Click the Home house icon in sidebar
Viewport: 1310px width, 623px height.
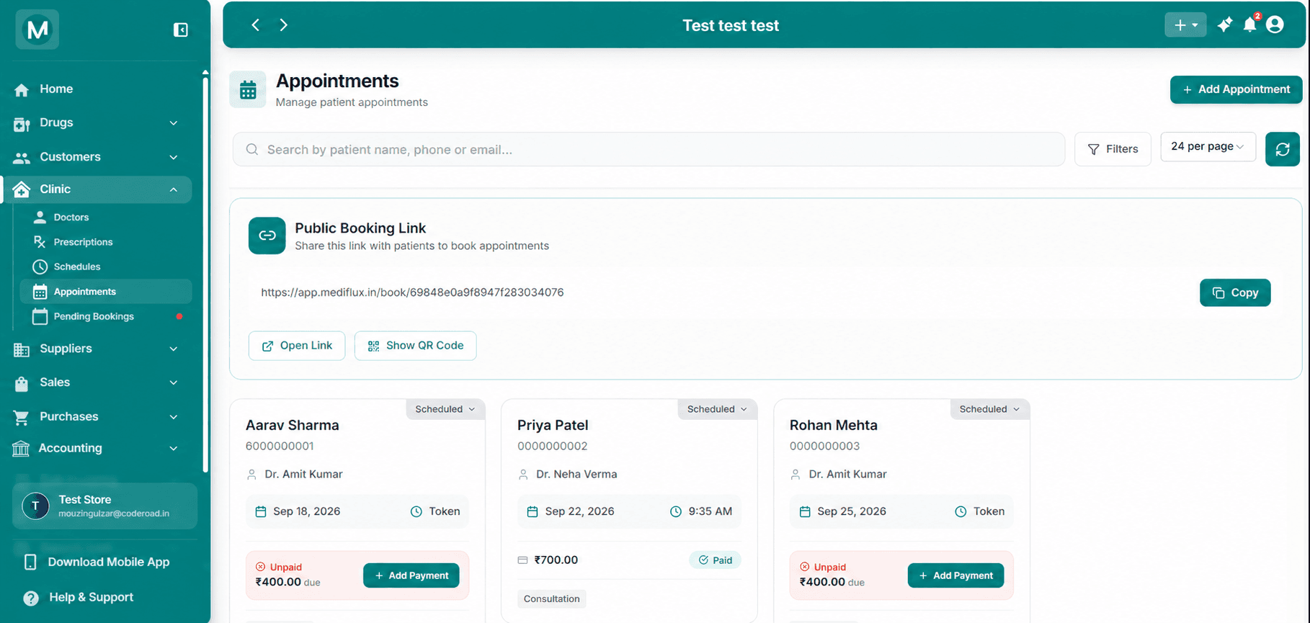(x=22, y=90)
